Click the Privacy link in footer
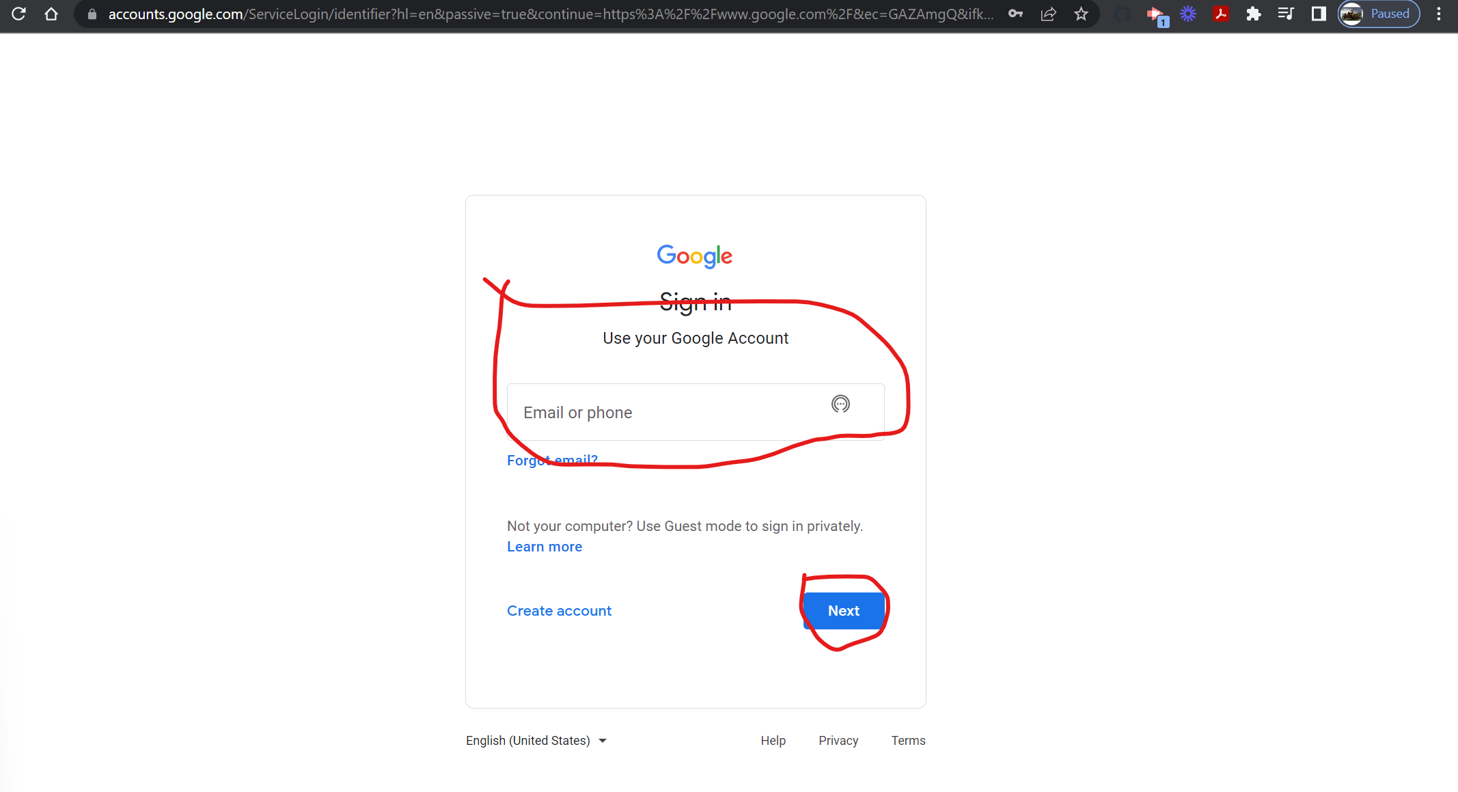1458x792 pixels. pyautogui.click(x=838, y=740)
